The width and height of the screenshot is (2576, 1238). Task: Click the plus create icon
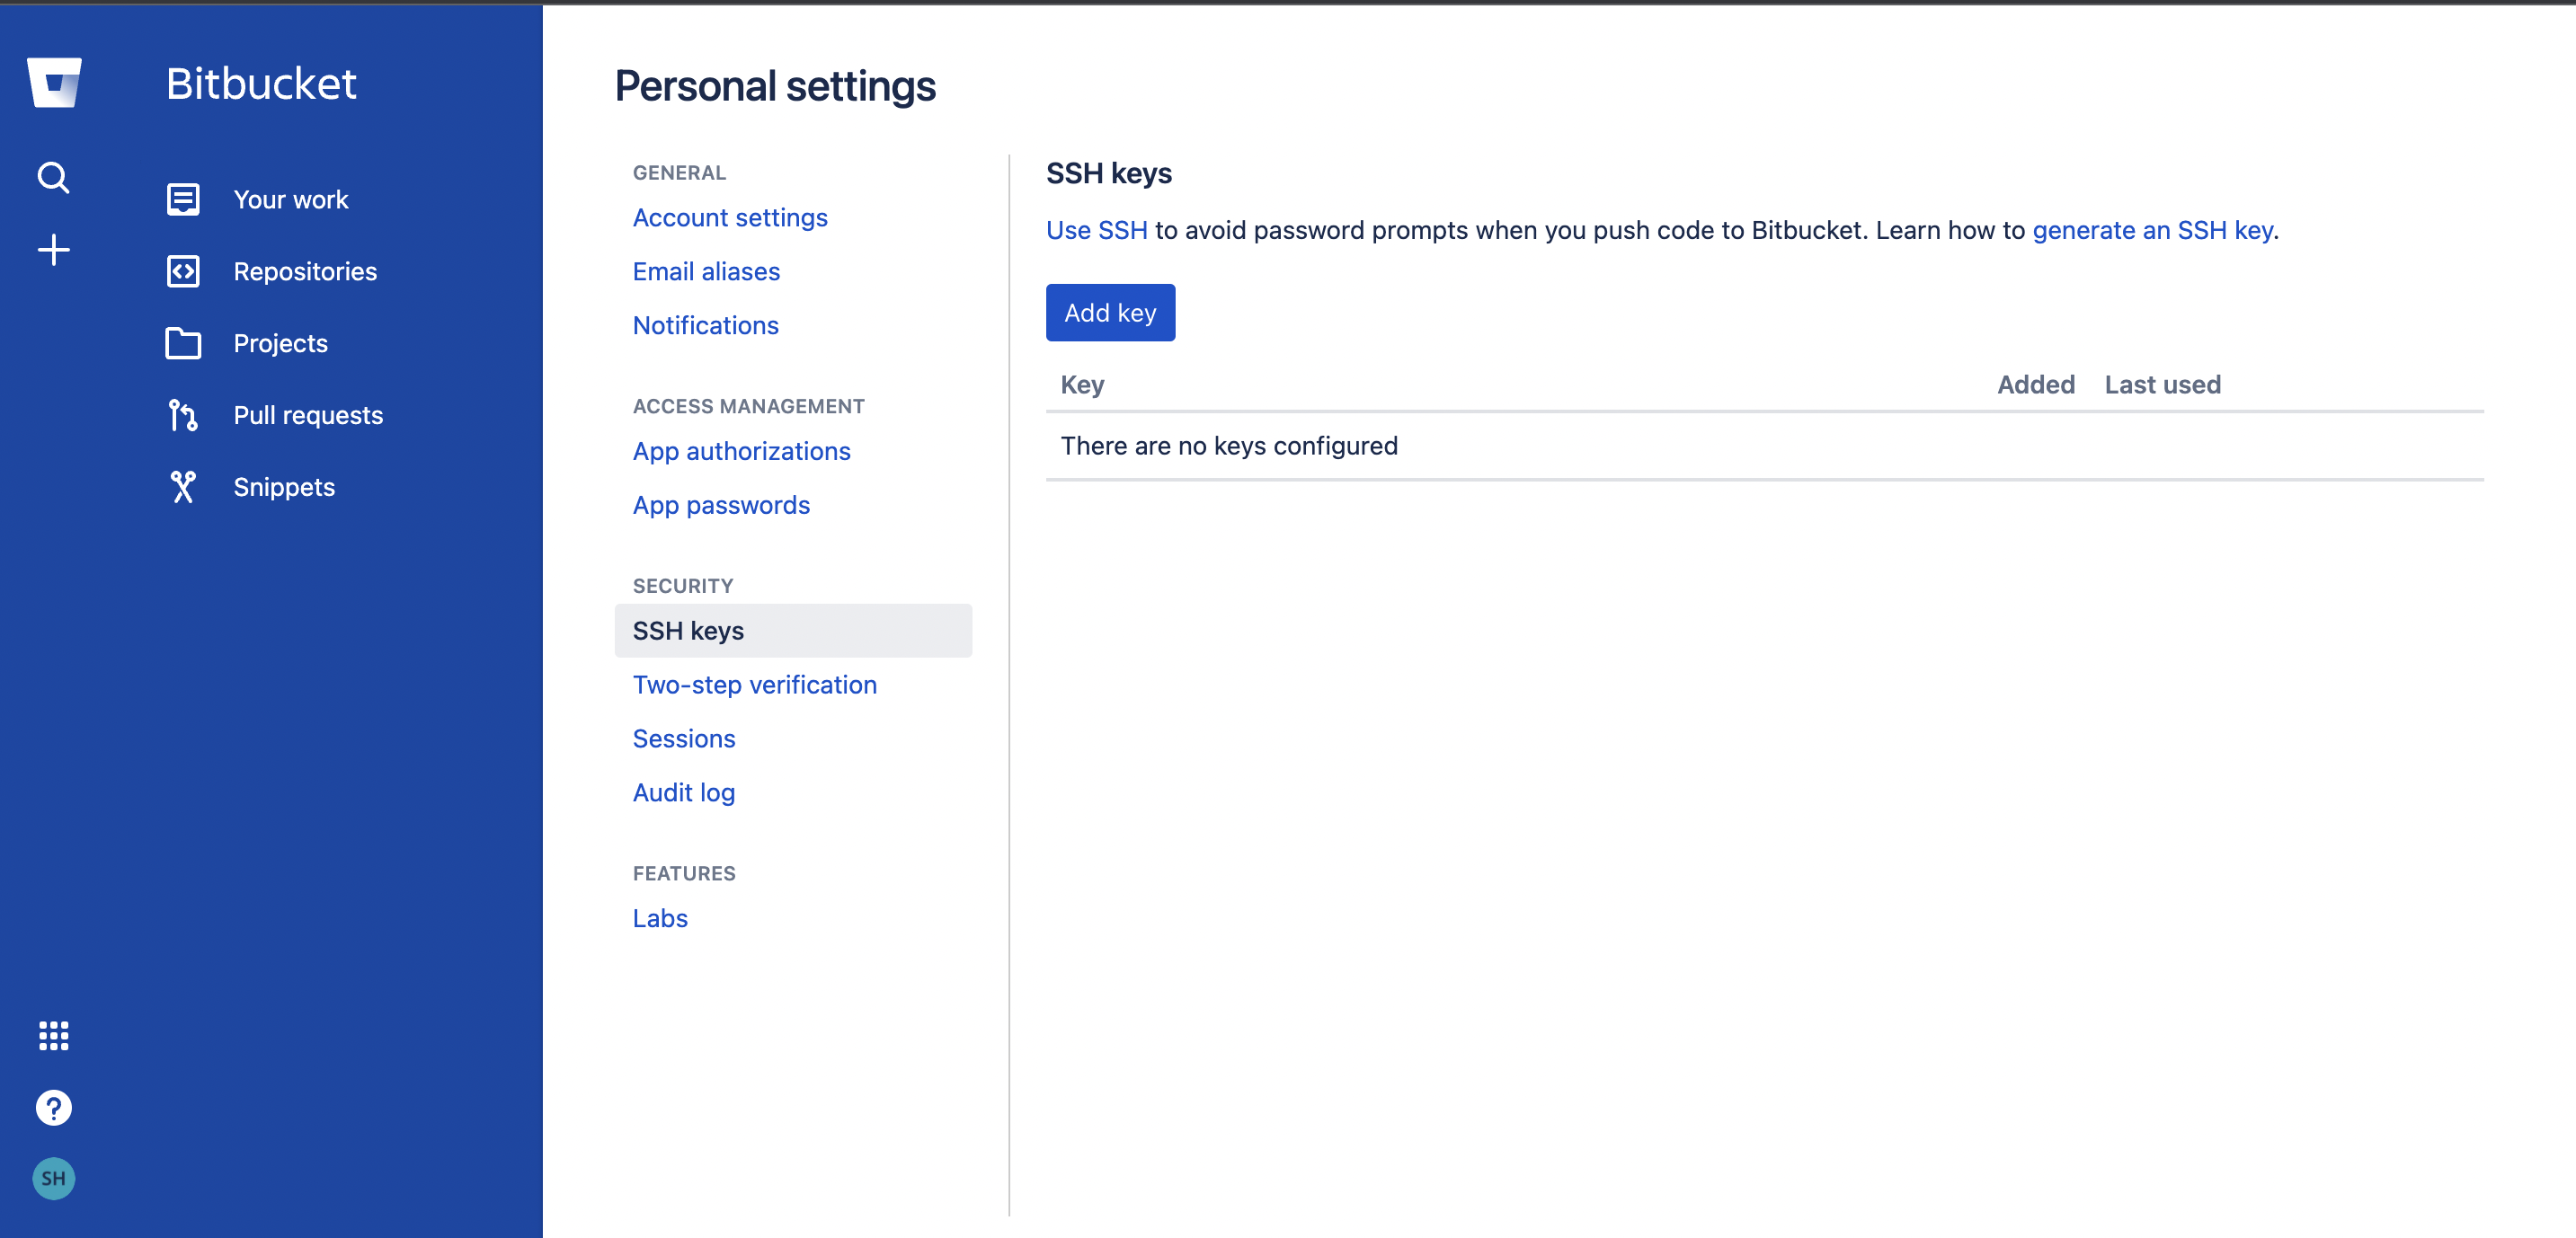click(54, 250)
